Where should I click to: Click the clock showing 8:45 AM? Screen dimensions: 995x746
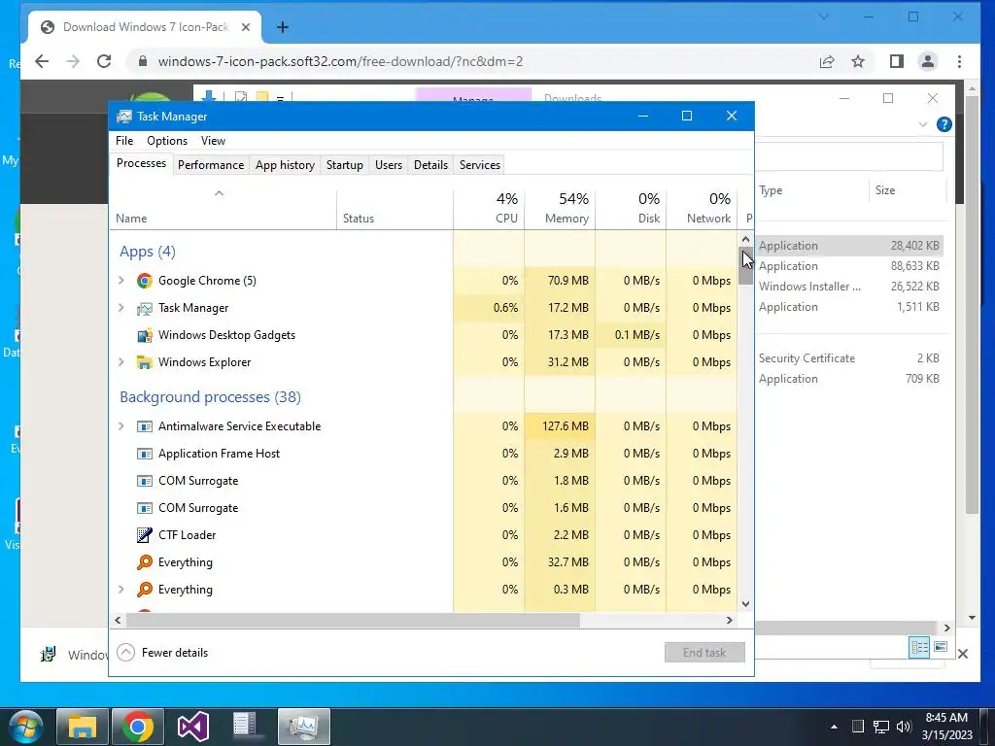coord(946,718)
